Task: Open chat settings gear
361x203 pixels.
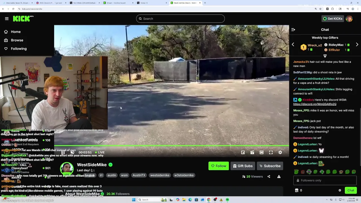Action: coord(340,190)
